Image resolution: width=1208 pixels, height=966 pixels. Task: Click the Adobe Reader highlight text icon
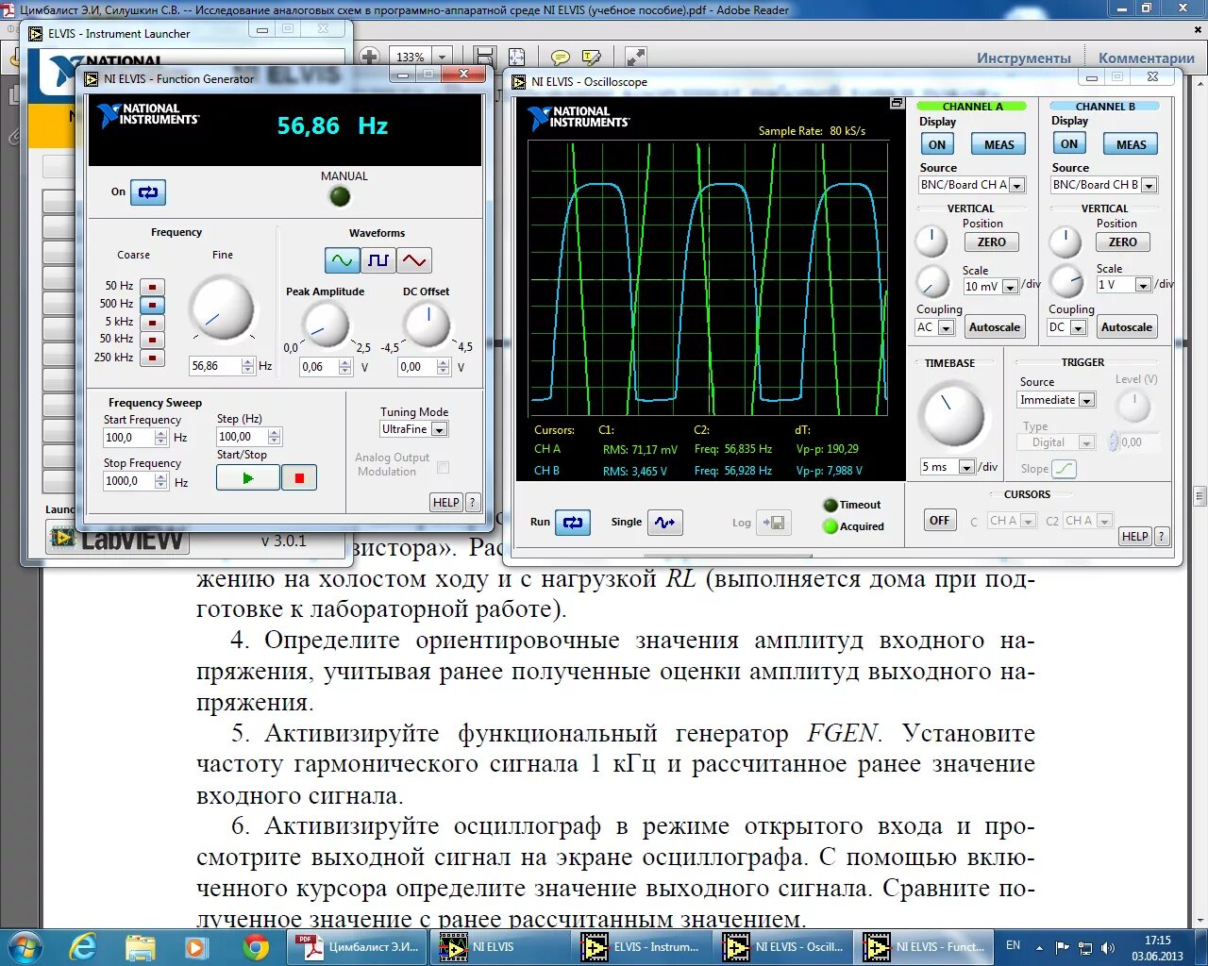(592, 58)
